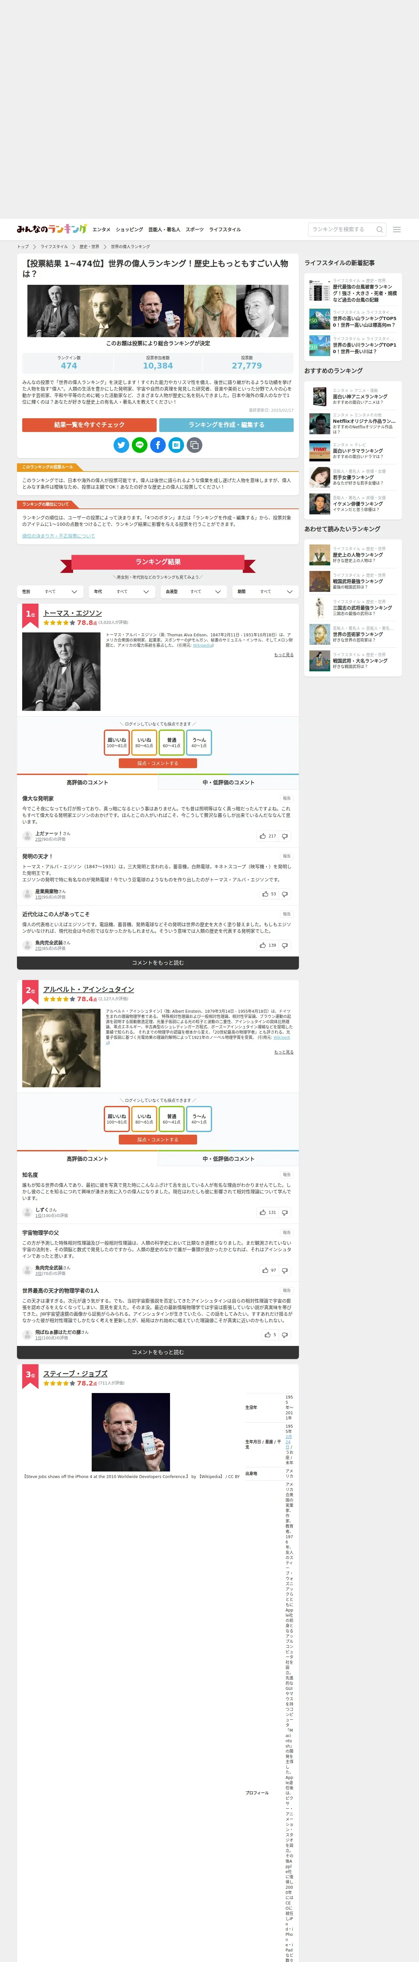Image resolution: width=419 pixels, height=1962 pixels.
Task: Rate Einstein いいね 80~61点
Action: pos(145,1119)
